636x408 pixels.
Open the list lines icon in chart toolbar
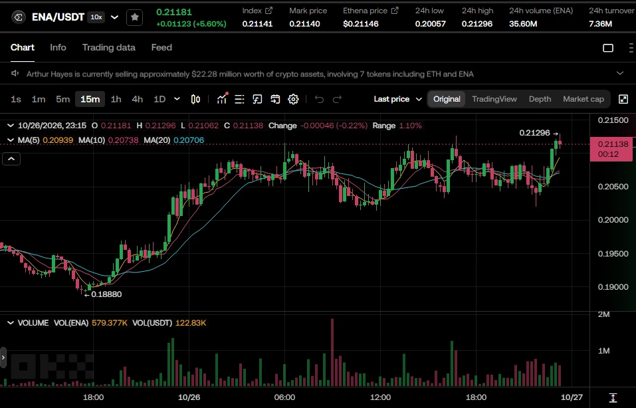(x=239, y=99)
